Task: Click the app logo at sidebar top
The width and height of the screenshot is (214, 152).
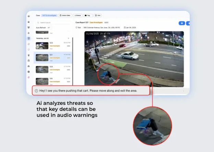Action: (x=29, y=15)
